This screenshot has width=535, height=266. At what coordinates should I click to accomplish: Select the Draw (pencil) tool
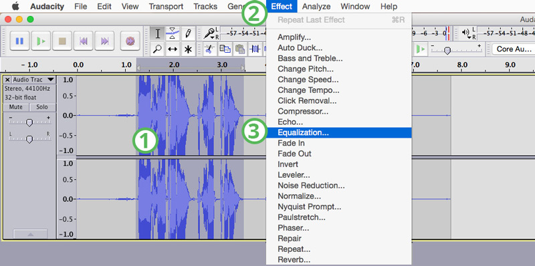point(188,34)
